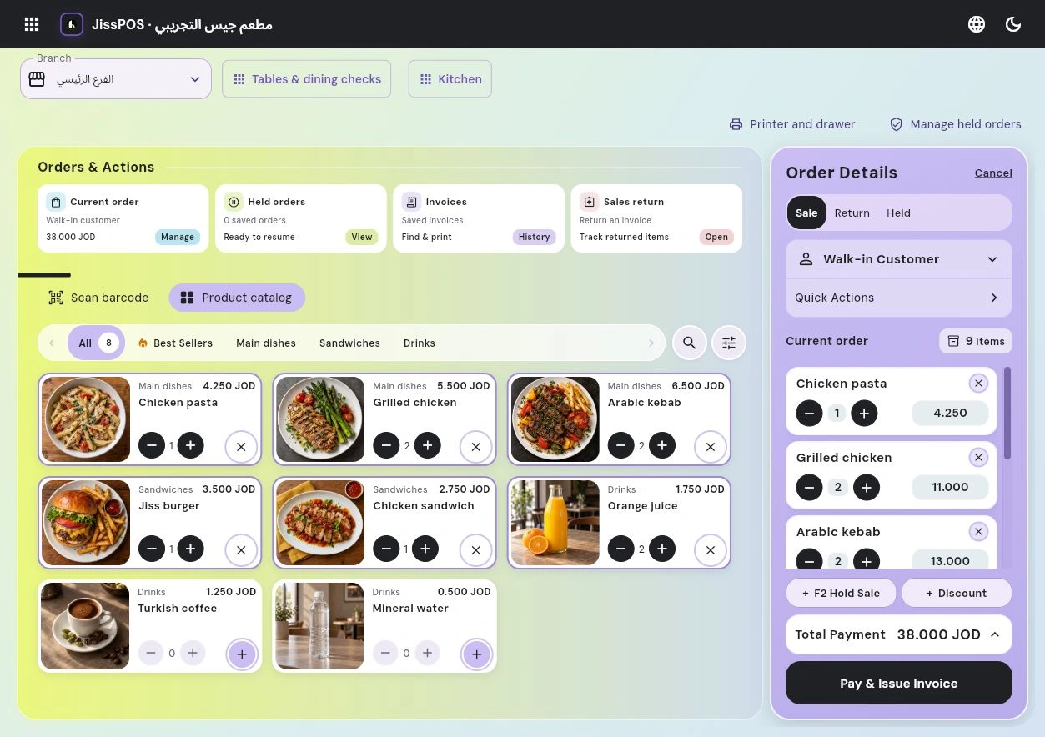Remove Jiss burger from order
The height and width of the screenshot is (737, 1045).
pyautogui.click(x=241, y=550)
